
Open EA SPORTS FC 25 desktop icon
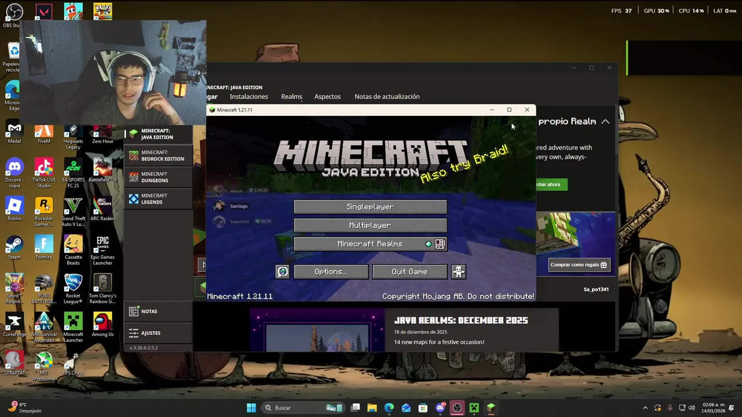[73, 173]
